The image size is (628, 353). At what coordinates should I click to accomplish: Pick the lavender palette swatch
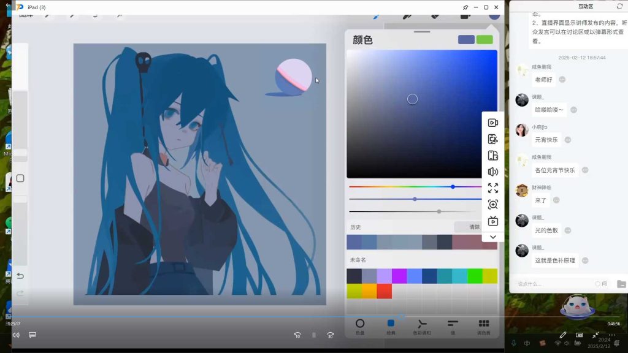pyautogui.click(x=385, y=276)
